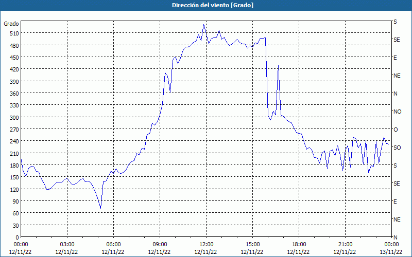The image size is (412, 257).
Task: Select the 12:00 time label
Action: 206,244
